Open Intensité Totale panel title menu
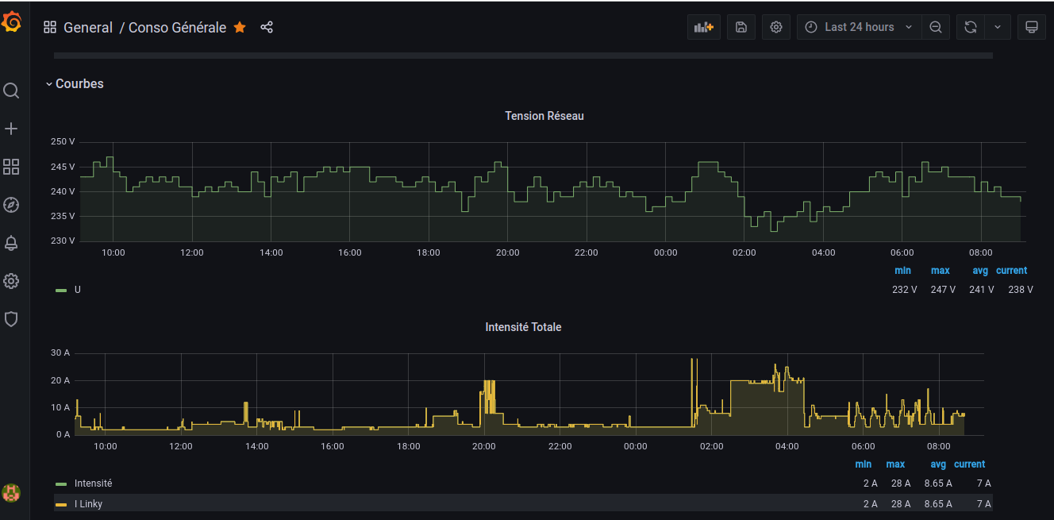1054x520 pixels. click(523, 327)
